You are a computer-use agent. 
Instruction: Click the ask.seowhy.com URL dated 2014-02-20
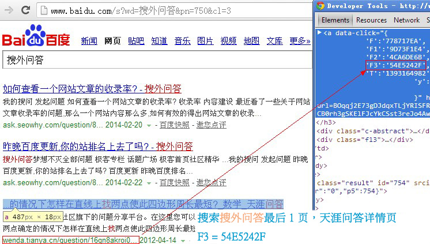coord(53,125)
